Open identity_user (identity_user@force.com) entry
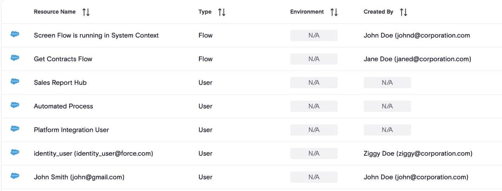Screen dimensions: 502x191 pyautogui.click(x=93, y=153)
